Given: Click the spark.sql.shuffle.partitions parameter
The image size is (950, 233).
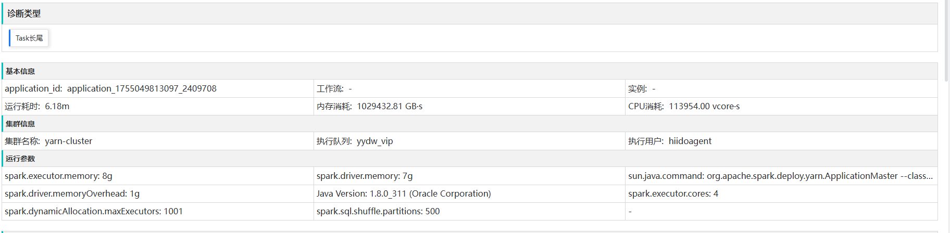Looking at the screenshot, I should pos(378,211).
